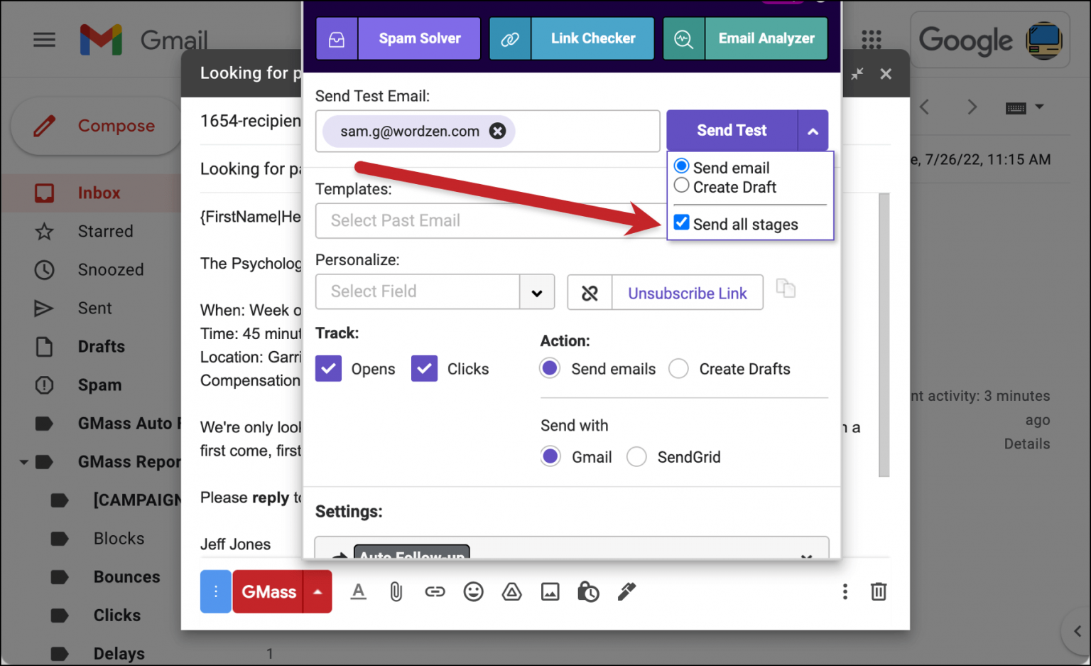Screen dimensions: 1091x666
Task: Insert a photo into the message
Action: [550, 591]
